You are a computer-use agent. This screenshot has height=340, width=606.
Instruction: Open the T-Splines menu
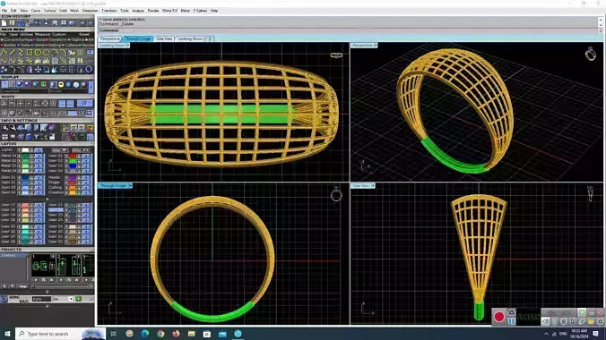pos(200,11)
